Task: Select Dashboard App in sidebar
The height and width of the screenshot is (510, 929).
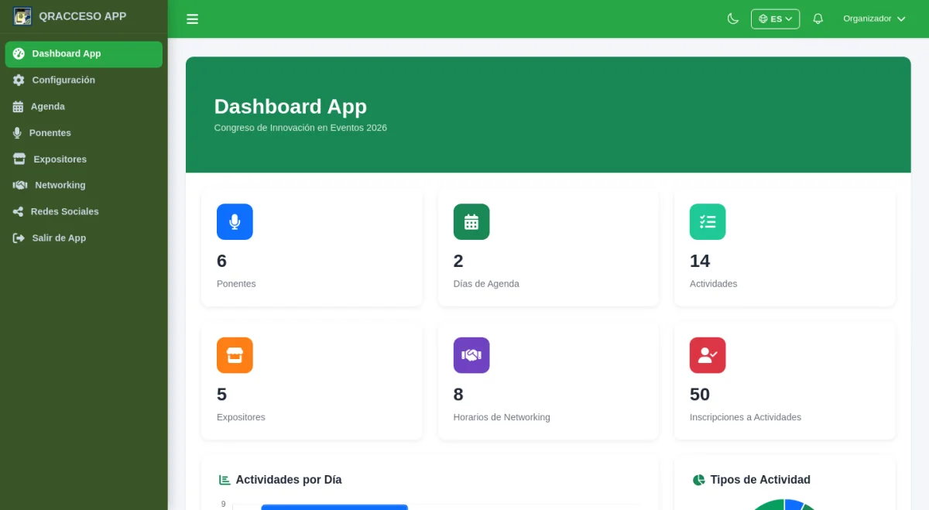Action: [84, 54]
